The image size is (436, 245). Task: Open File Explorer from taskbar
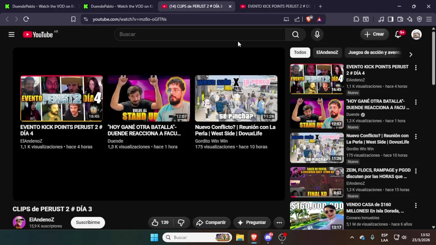click(240, 238)
